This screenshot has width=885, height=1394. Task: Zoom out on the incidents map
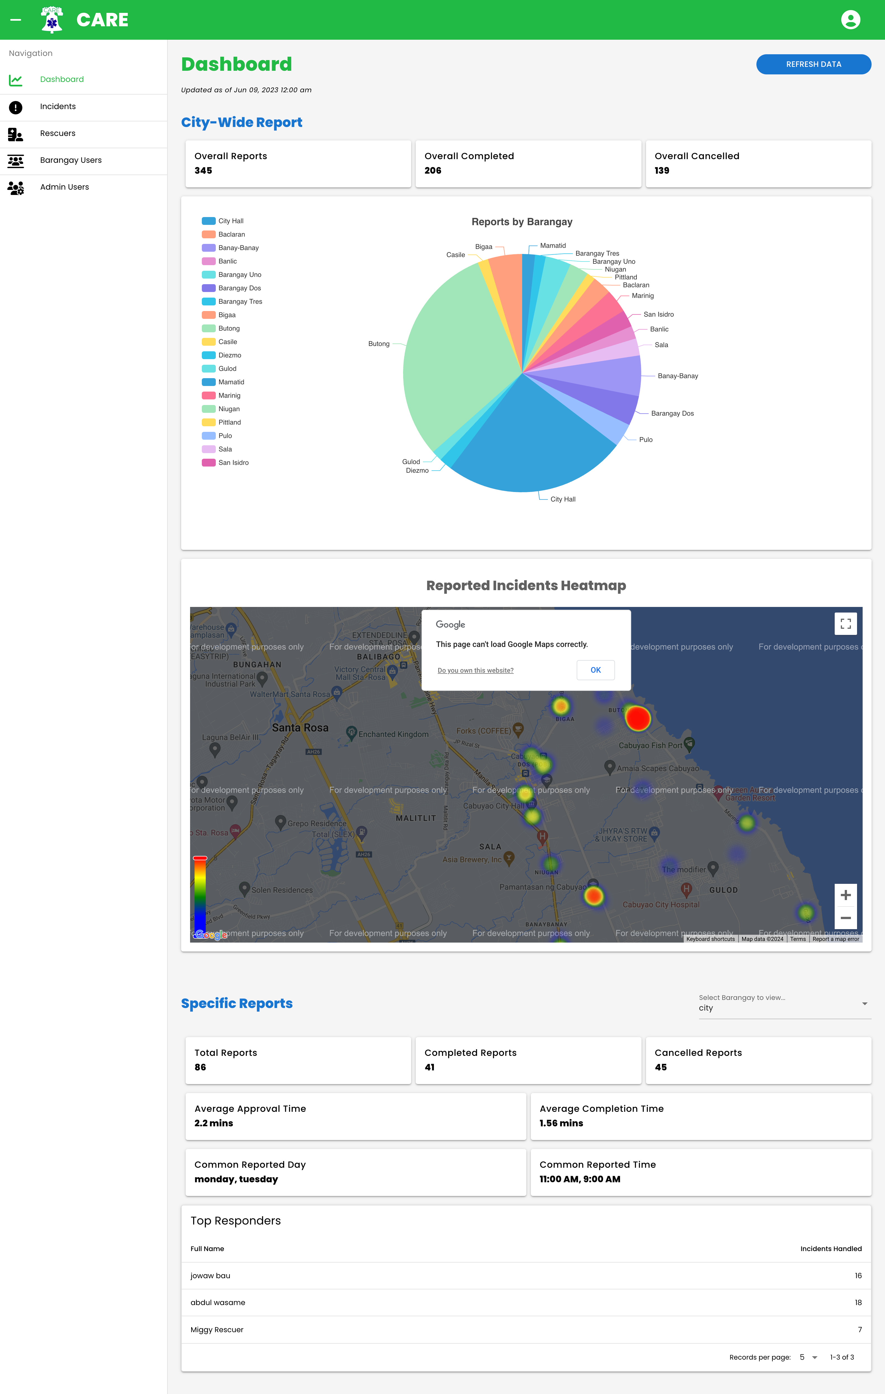click(x=846, y=918)
